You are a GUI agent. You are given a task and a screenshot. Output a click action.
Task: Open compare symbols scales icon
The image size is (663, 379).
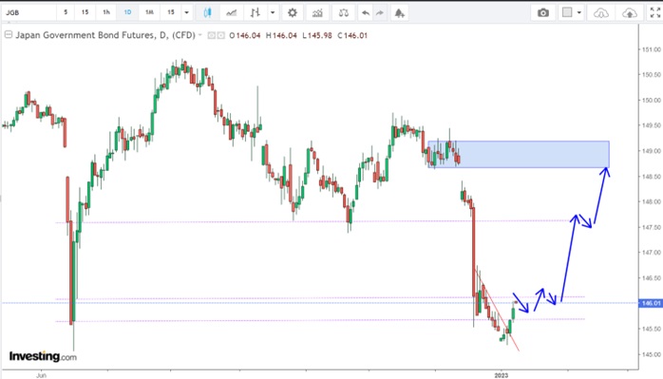click(343, 12)
